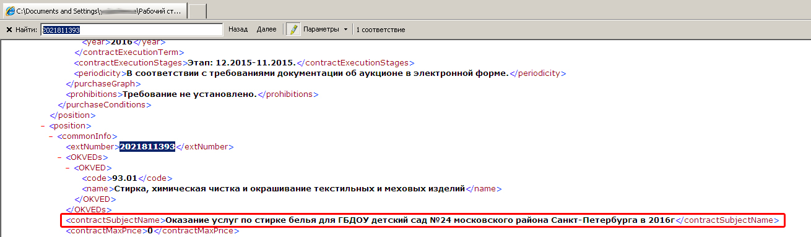The image size is (811, 237).
Task: Open the Параметры dropdown menu
Action: click(326, 30)
